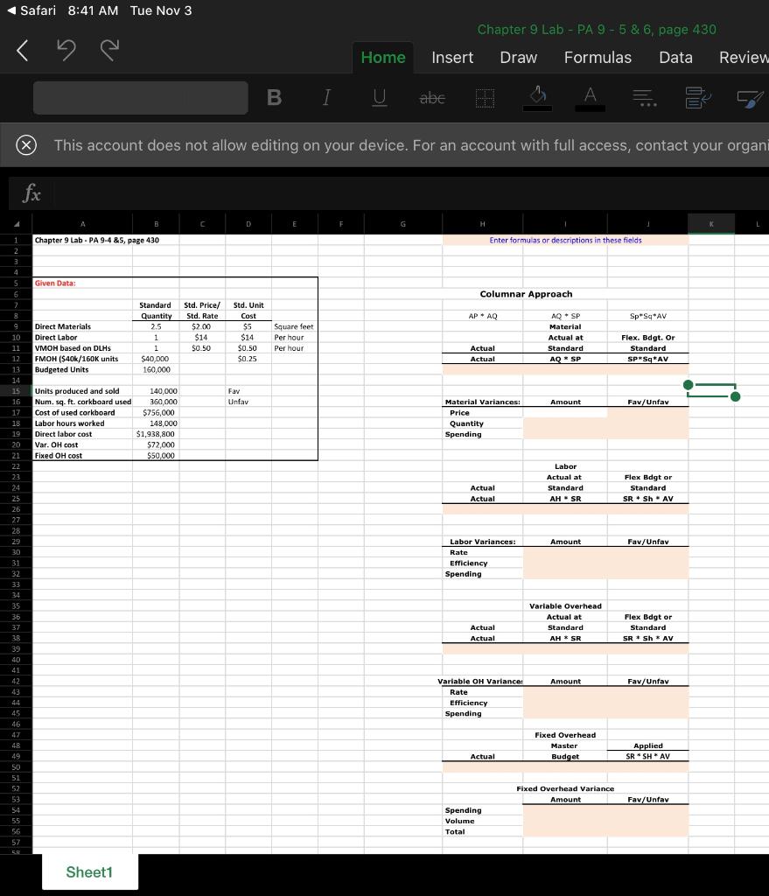Select column H header
The image size is (769, 896).
[x=482, y=224]
